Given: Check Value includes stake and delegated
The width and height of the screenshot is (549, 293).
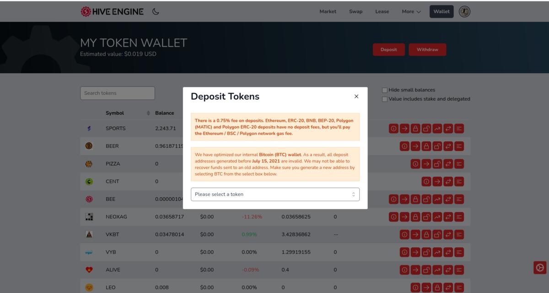Looking at the screenshot, I should tap(385, 99).
